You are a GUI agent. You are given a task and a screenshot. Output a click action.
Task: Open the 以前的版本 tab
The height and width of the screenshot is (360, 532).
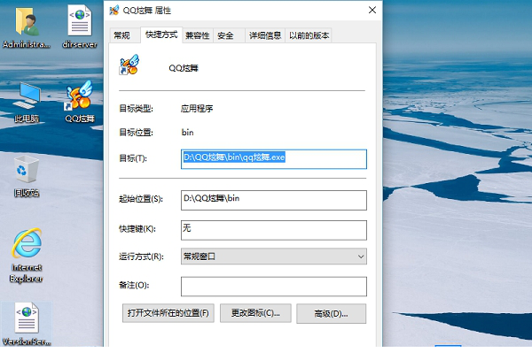[309, 35]
